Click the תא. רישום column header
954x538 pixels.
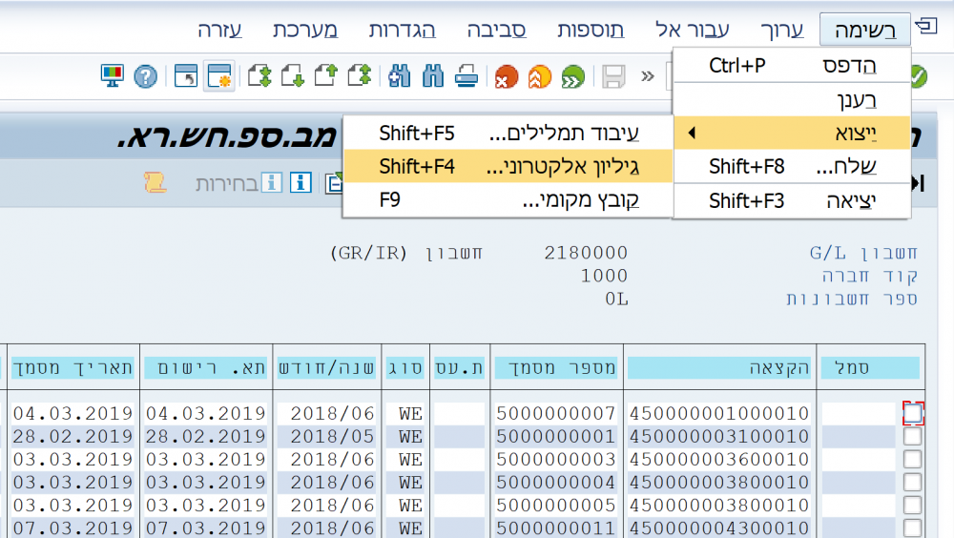coord(206,367)
